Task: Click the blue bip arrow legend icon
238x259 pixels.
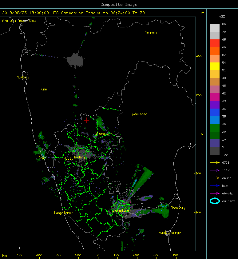Action: [215, 186]
